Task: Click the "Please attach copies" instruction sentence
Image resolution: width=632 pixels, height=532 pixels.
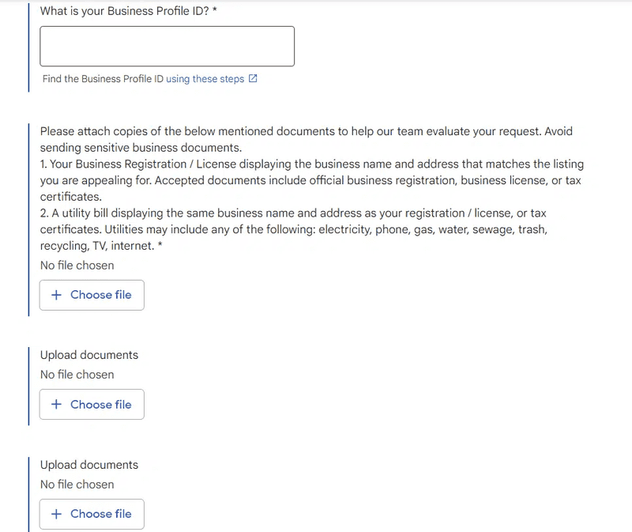Action: (306, 131)
